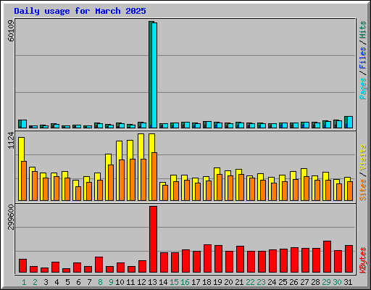
Task: Click day label 26 on x-axis
Action: pyautogui.click(x=293, y=282)
